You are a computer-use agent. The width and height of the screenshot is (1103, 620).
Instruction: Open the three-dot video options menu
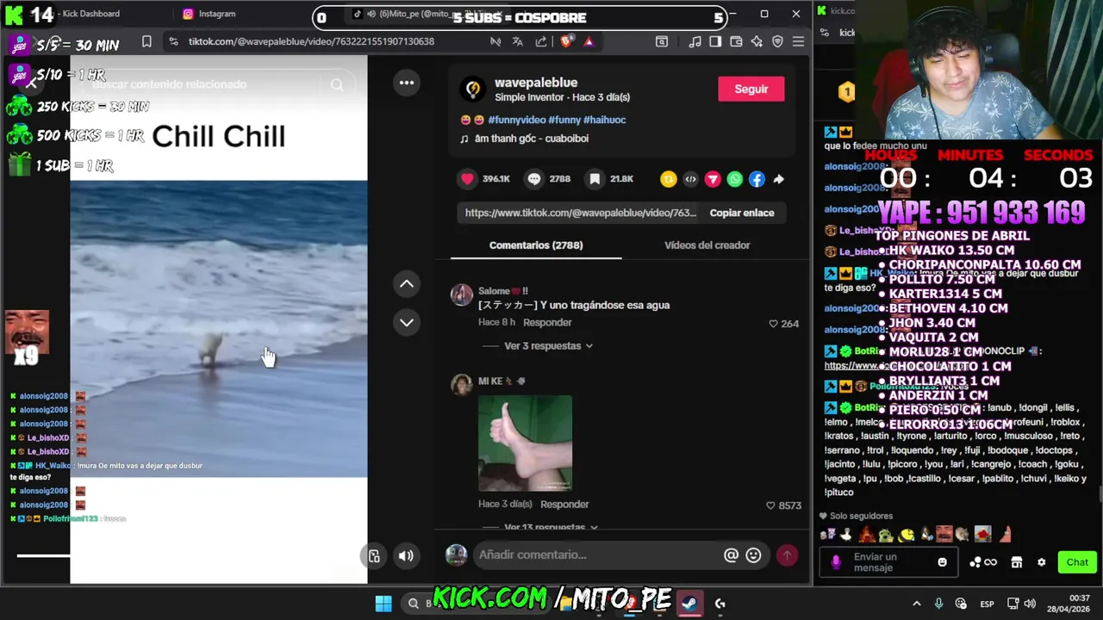(x=407, y=83)
